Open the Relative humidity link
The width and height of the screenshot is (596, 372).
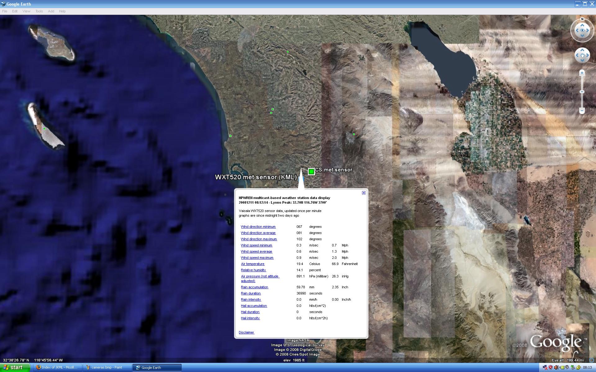pyautogui.click(x=253, y=270)
